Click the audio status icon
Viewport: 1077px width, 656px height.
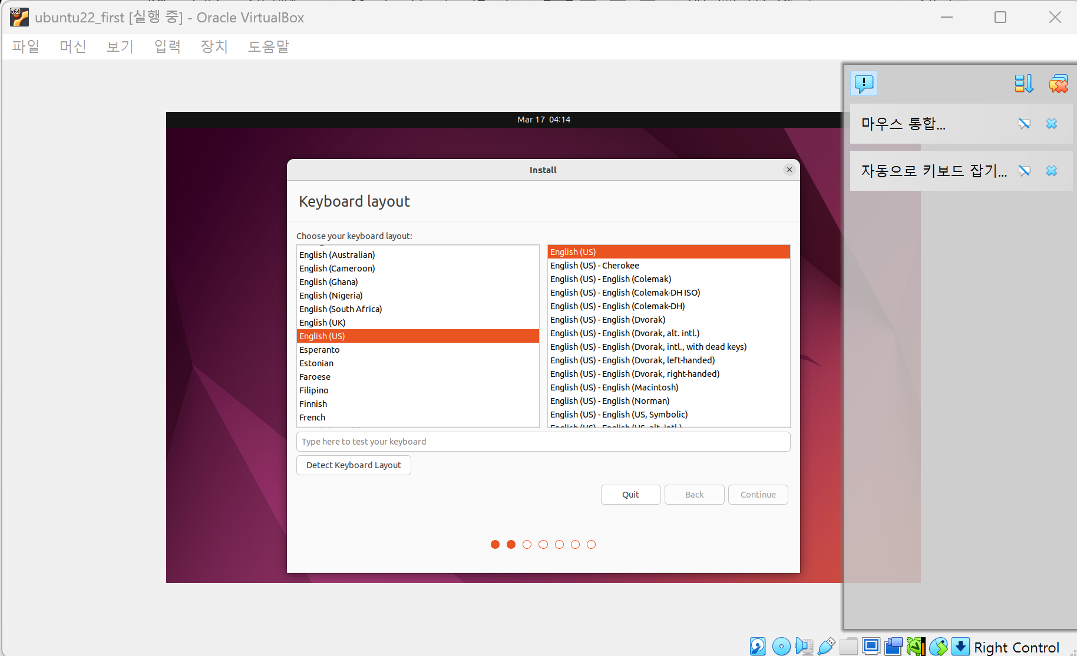[x=804, y=646]
